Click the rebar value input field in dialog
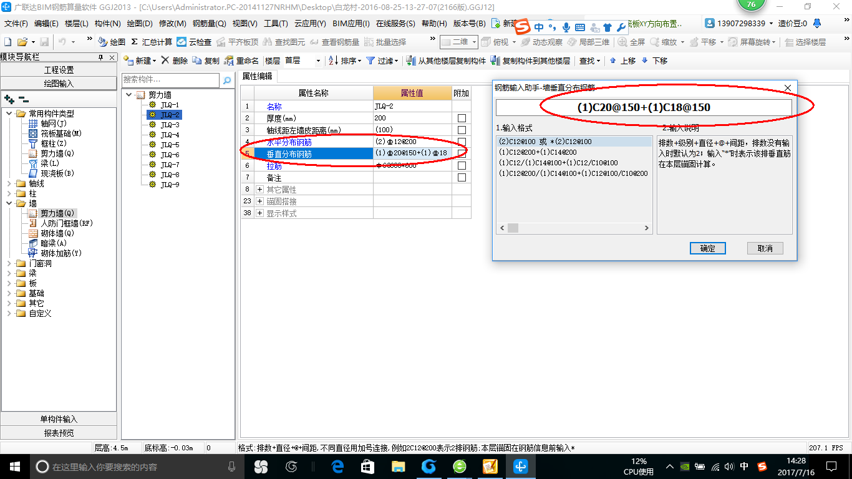 (x=644, y=107)
